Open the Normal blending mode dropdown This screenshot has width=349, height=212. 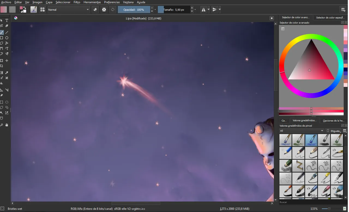click(x=68, y=10)
